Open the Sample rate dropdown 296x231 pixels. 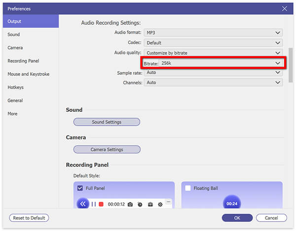point(213,73)
